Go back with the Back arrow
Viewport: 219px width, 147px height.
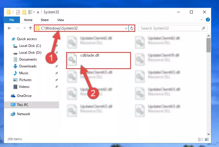pyautogui.click(x=9, y=28)
